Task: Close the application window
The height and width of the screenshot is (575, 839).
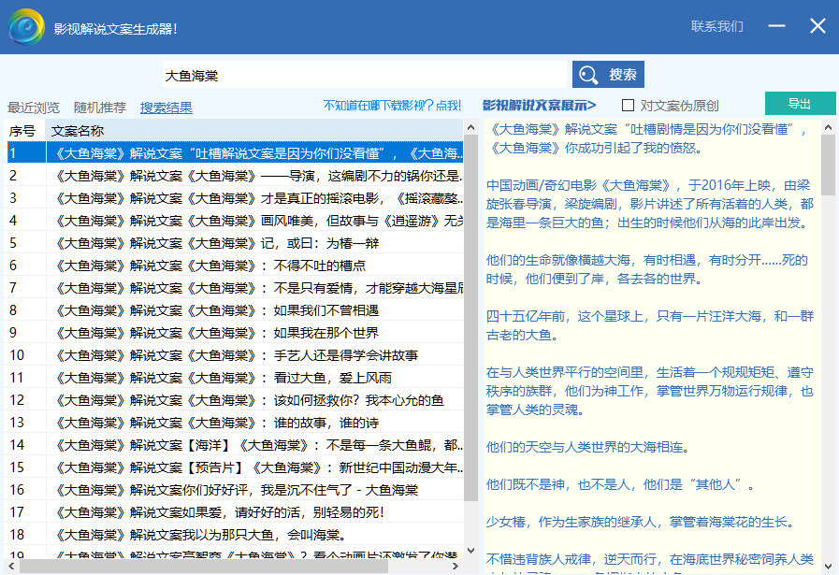Action: [817, 25]
